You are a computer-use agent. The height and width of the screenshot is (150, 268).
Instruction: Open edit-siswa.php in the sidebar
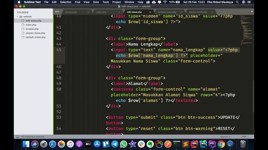click(x=33, y=20)
